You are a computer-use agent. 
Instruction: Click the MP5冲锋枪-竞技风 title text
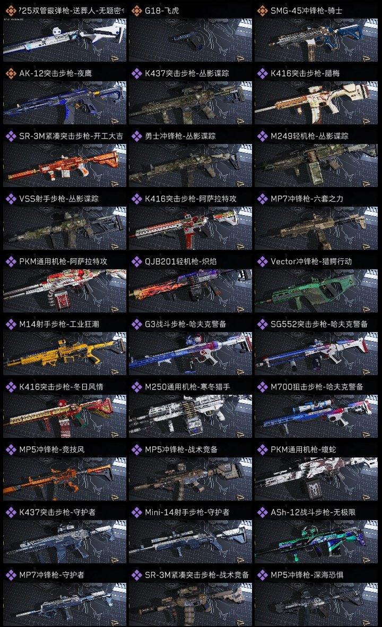coord(52,450)
